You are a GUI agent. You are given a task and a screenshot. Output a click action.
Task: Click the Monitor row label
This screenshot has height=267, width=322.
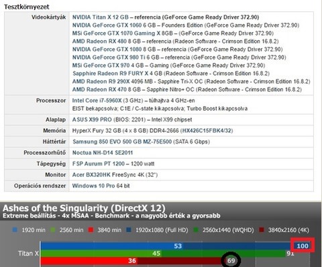click(56, 174)
